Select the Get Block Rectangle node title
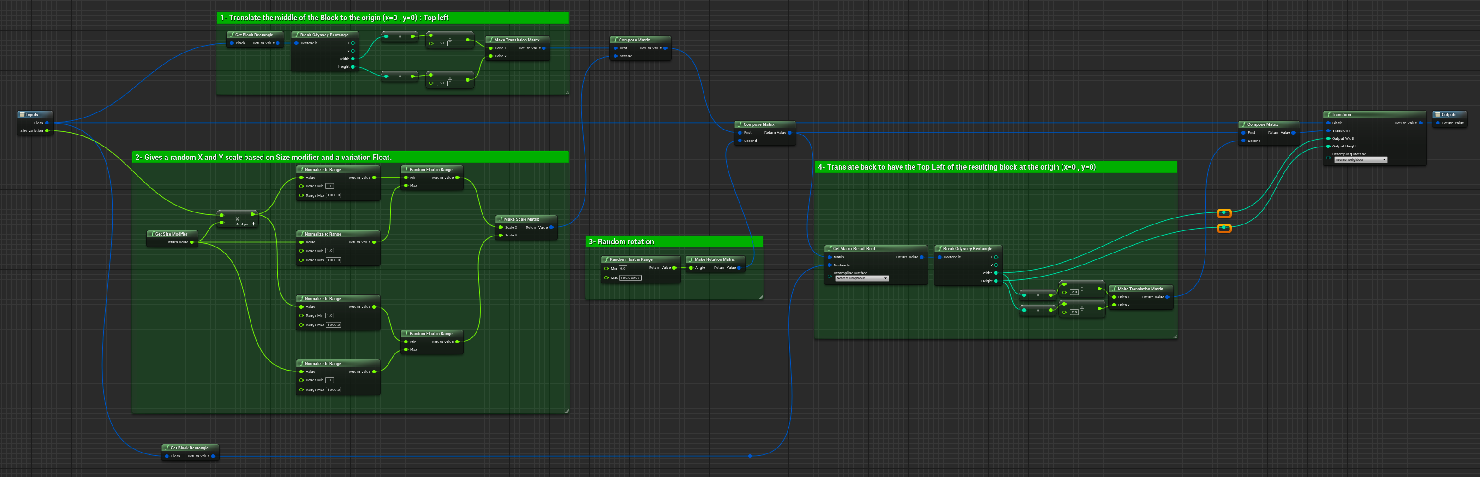Viewport: 1480px width, 477px height. 255,35
